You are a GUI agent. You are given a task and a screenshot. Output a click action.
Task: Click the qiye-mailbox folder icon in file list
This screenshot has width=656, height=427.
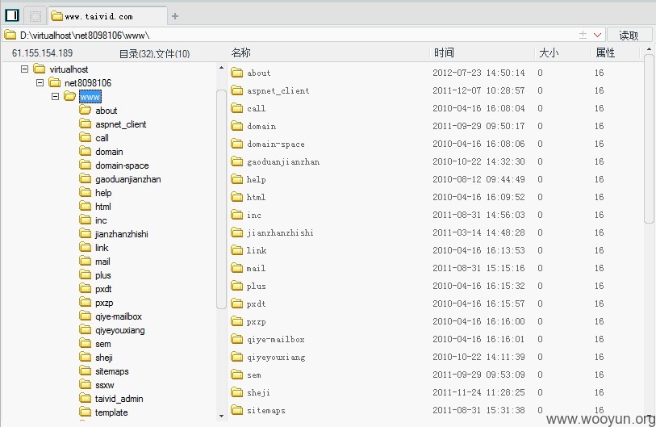[x=236, y=339]
